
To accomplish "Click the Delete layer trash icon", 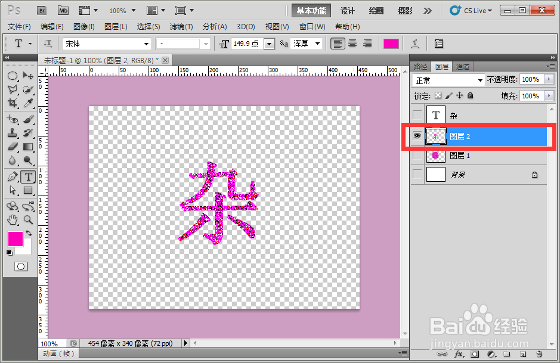I will coord(540,355).
